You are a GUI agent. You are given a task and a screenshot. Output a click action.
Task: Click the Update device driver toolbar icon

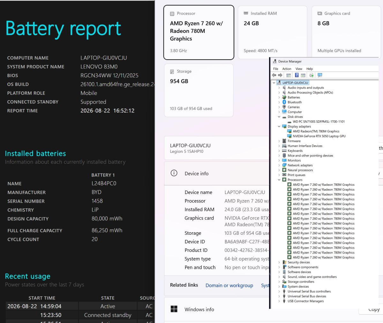point(312,75)
